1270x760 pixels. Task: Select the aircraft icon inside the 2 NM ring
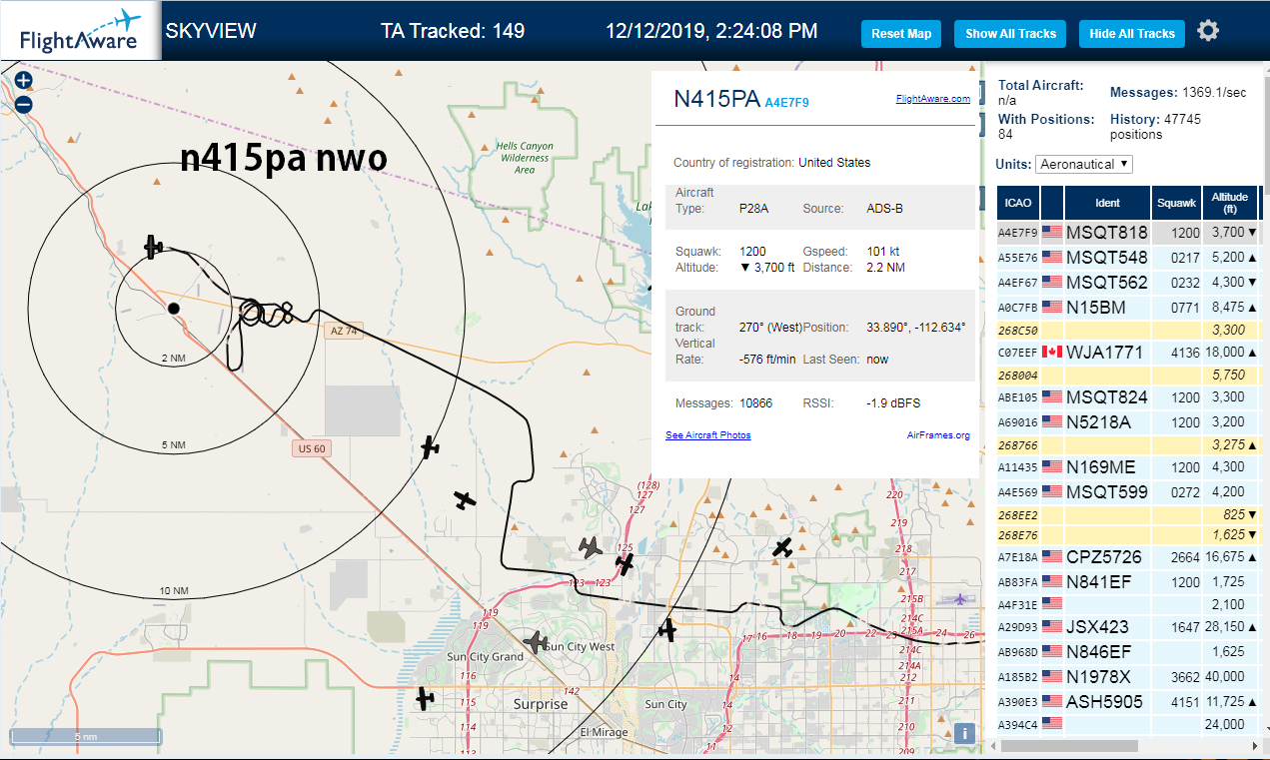(153, 246)
